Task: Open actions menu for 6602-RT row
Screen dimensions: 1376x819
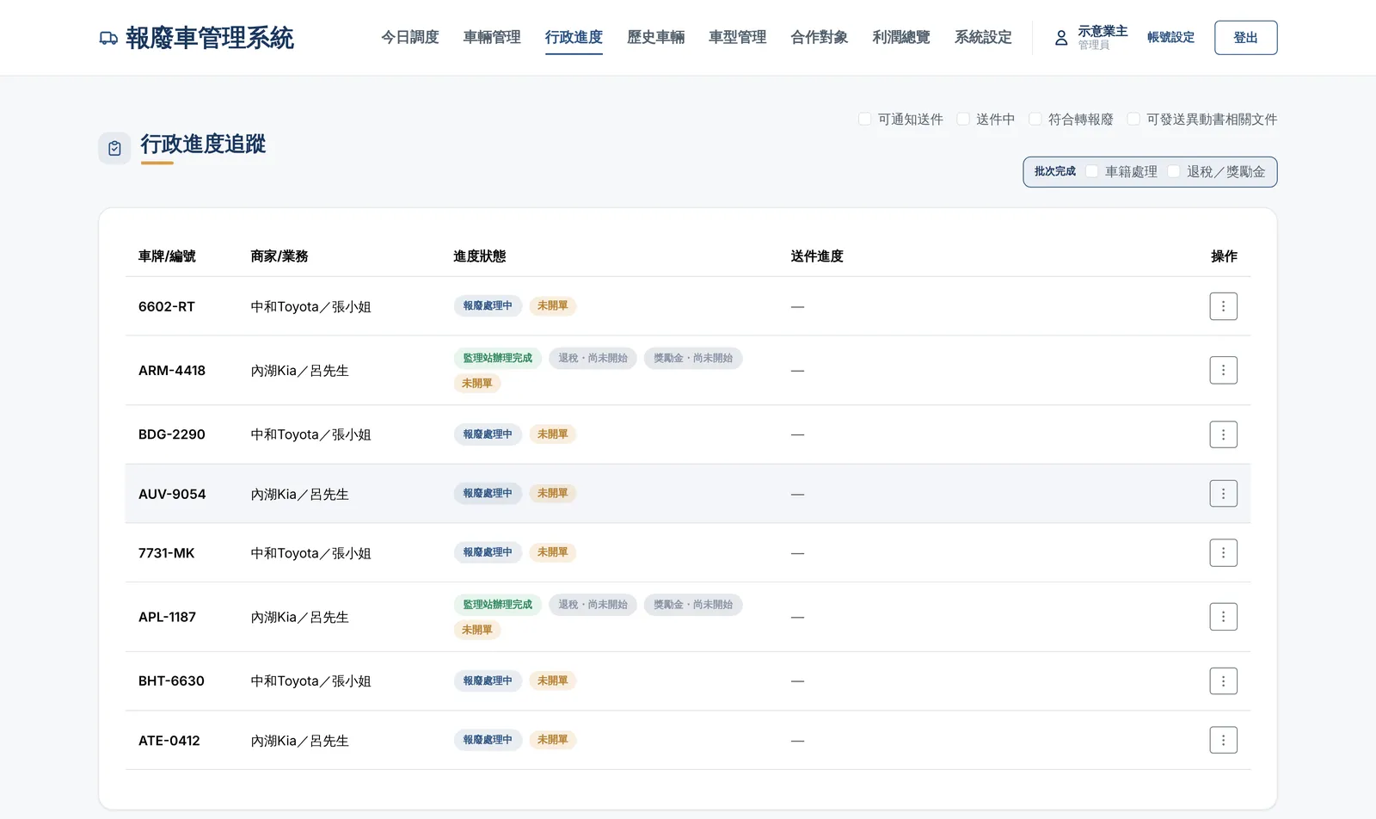Action: click(1223, 306)
